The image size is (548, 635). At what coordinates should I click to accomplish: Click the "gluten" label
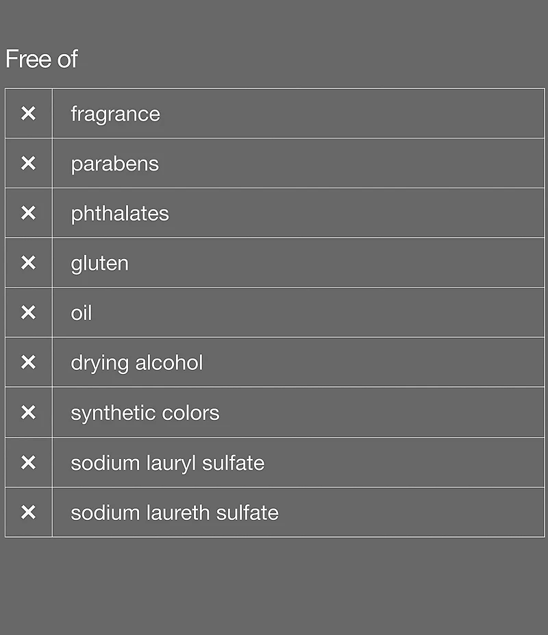(99, 263)
